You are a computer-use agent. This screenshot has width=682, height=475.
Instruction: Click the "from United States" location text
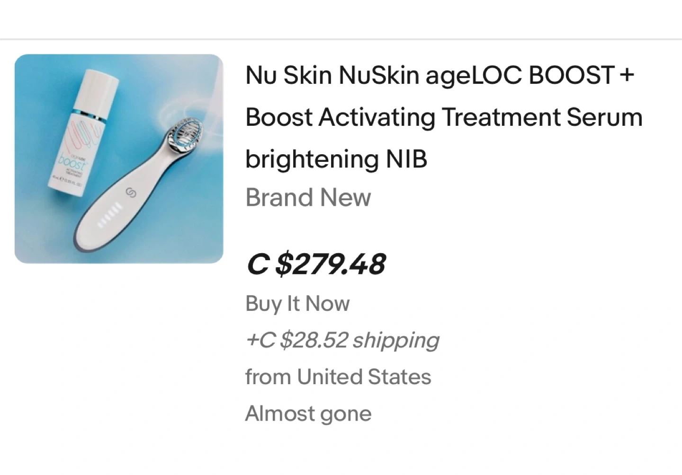pyautogui.click(x=338, y=377)
